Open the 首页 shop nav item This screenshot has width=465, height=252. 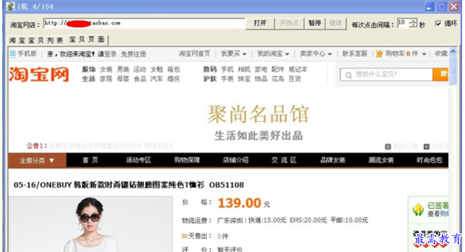90,160
